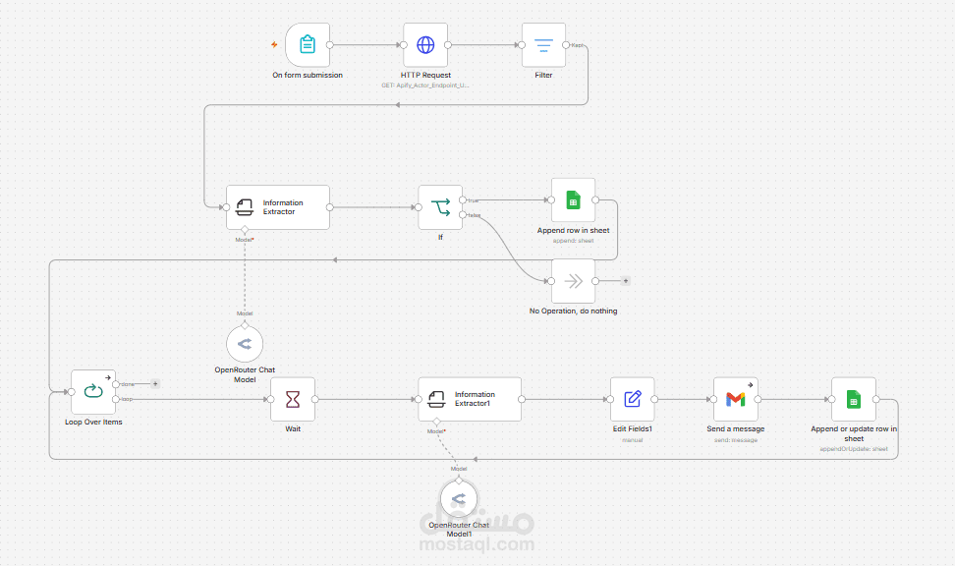
Task: Click HTTP Request output connector
Action: (x=448, y=45)
